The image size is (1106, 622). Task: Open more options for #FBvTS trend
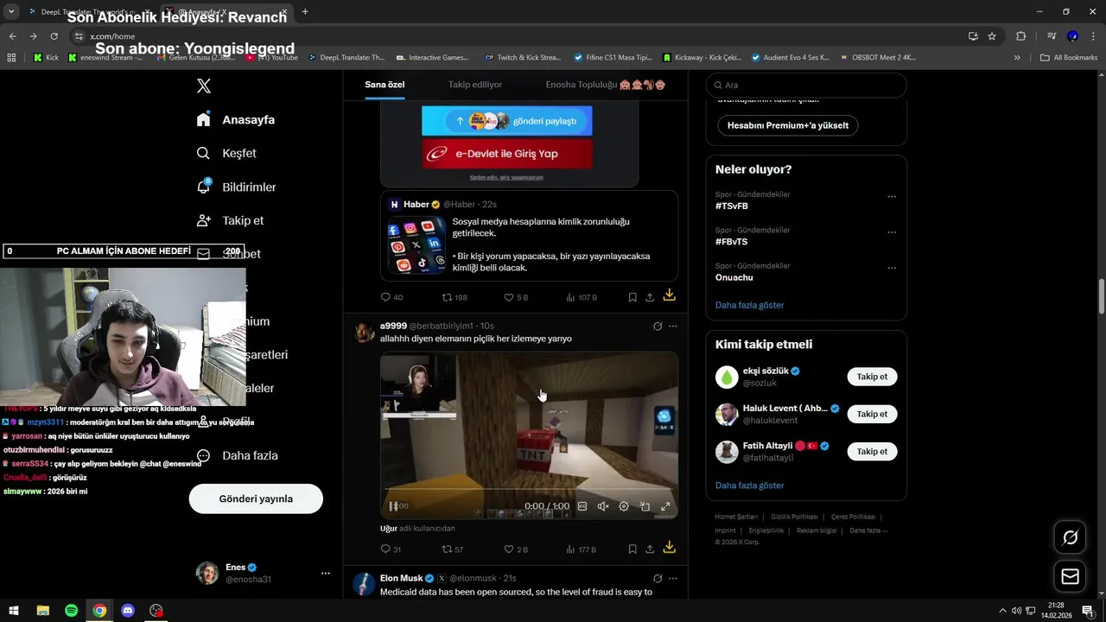coord(892,232)
